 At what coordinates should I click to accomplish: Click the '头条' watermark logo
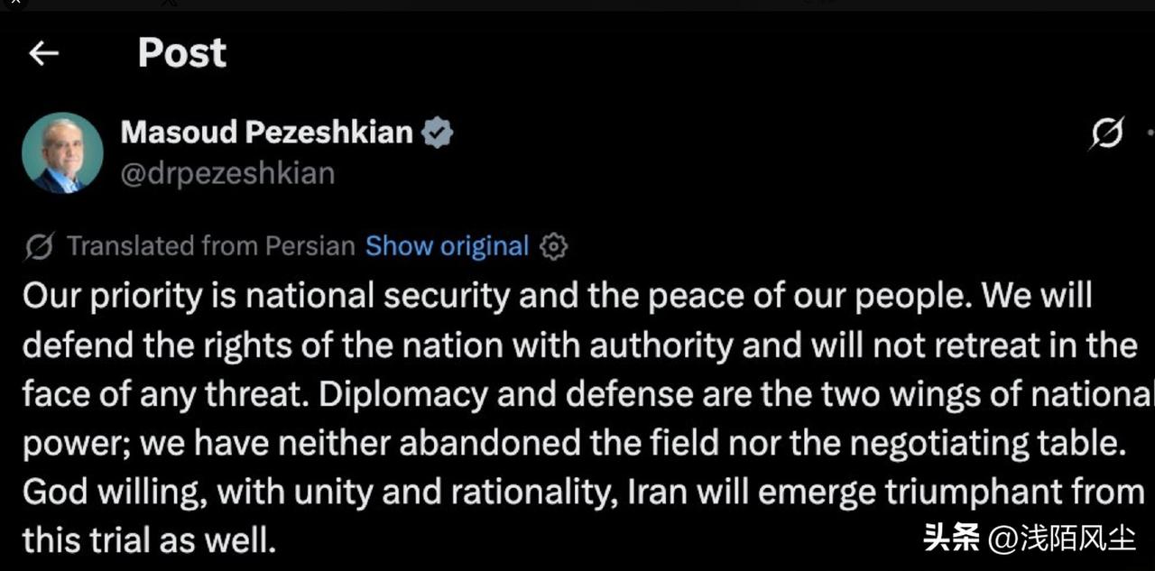[x=952, y=539]
